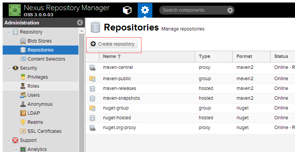Click the nuget-hosted database icon
Screen dimensions: 295x152
point(92,118)
